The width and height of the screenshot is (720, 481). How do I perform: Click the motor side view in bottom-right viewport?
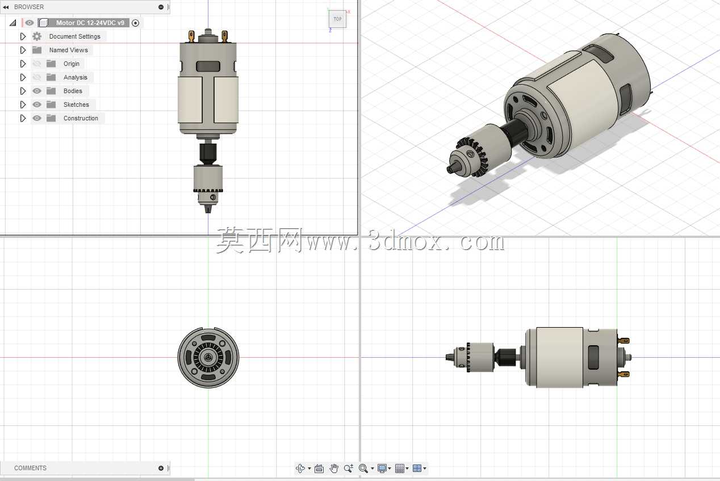(538, 357)
